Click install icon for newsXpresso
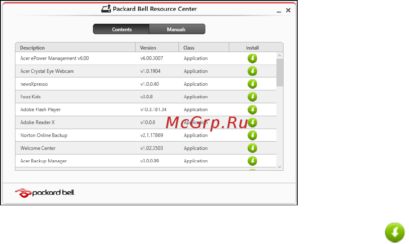The height and width of the screenshot is (244, 409). (x=252, y=84)
